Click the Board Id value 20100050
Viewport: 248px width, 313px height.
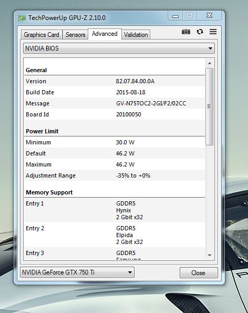[129, 114]
